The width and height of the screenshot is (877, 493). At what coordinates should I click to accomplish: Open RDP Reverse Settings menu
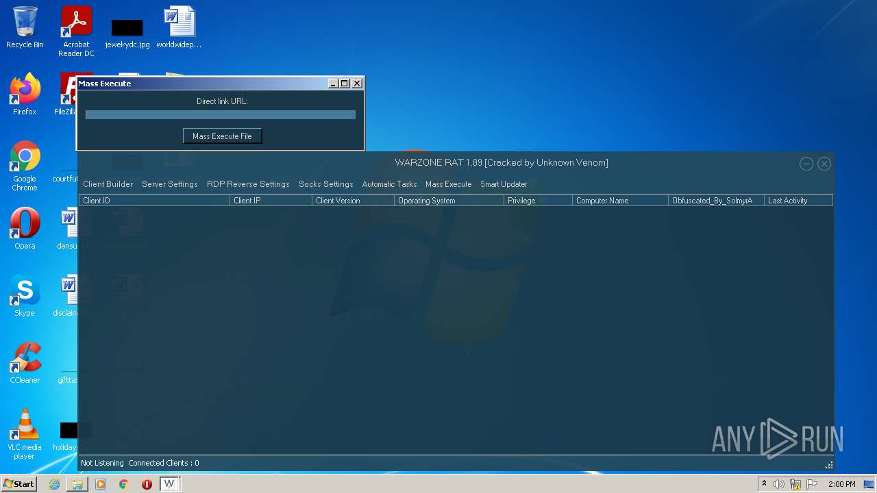pyautogui.click(x=248, y=184)
